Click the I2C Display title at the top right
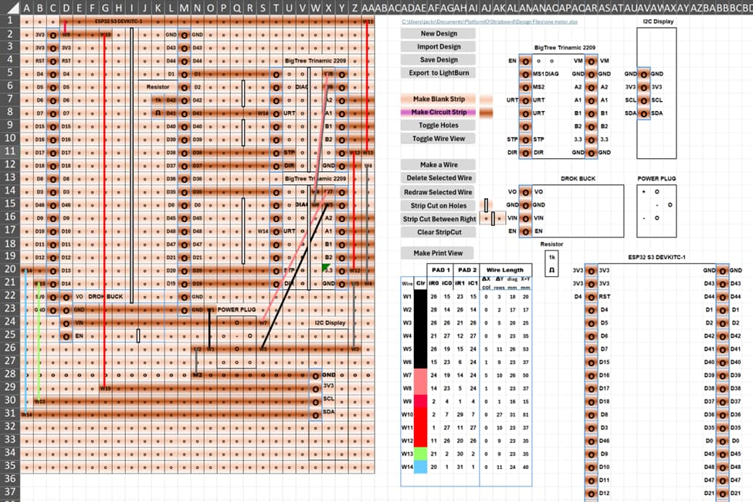The image size is (753, 502). [658, 22]
